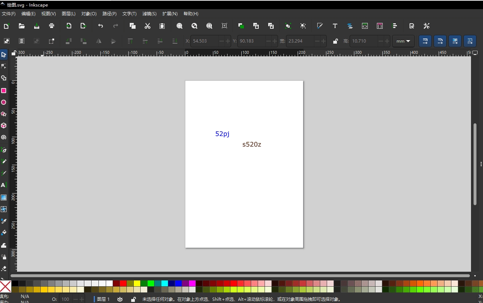Image resolution: width=483 pixels, height=303 pixels.
Task: Copy selection with the copy icon
Action: [133, 26]
